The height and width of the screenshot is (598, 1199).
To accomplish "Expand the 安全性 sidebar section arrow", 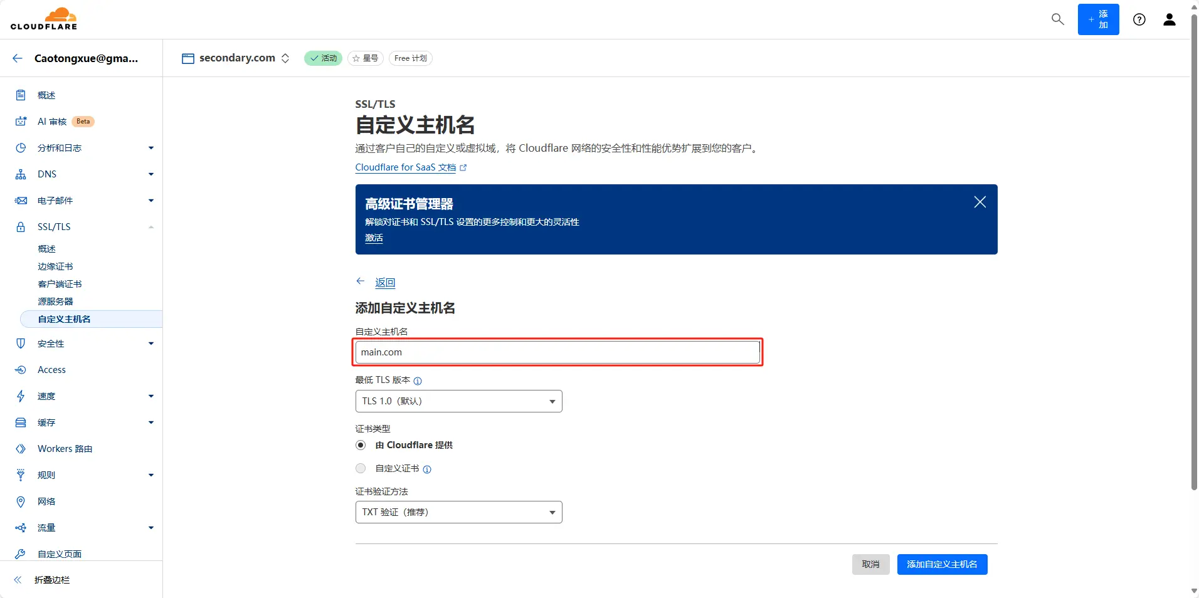I will coord(151,344).
